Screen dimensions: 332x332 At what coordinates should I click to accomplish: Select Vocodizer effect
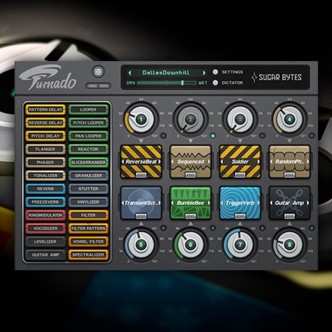45,228
